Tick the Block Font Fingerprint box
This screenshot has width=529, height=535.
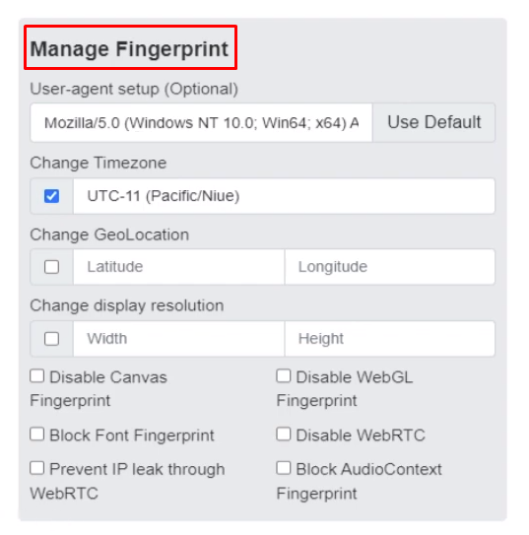(36, 435)
